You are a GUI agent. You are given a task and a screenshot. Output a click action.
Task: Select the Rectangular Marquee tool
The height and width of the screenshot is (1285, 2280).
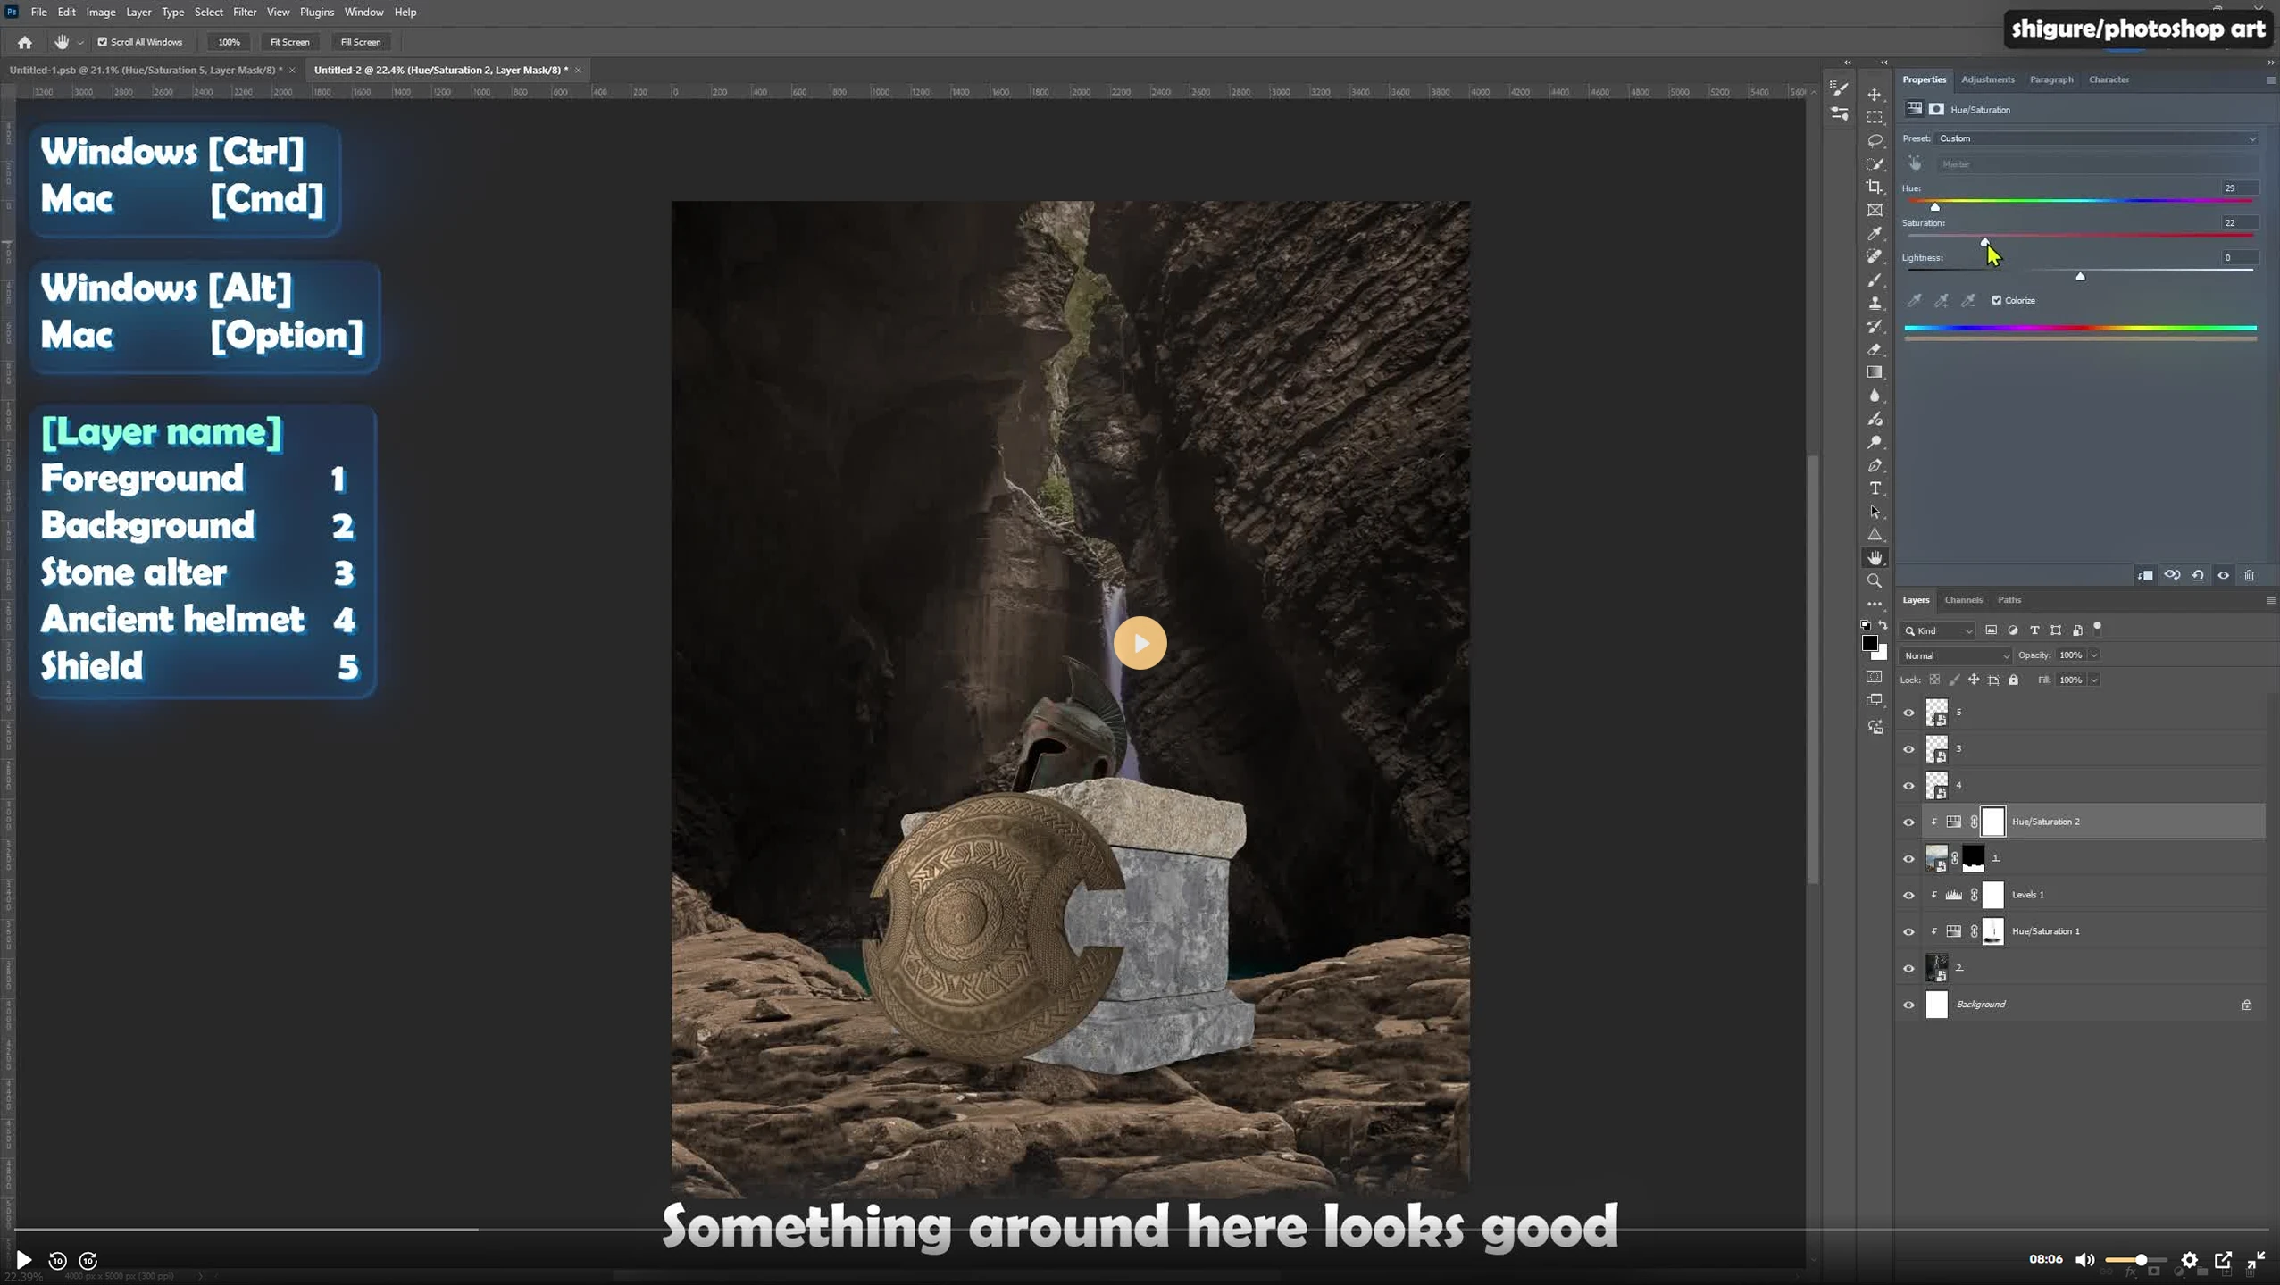(1875, 118)
